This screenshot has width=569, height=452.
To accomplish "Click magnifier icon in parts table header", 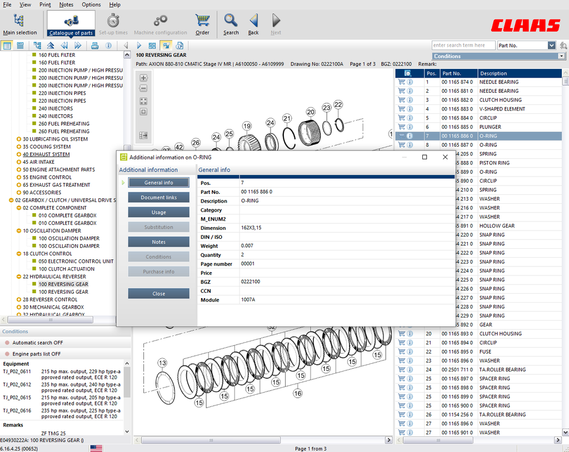I will (x=408, y=73).
